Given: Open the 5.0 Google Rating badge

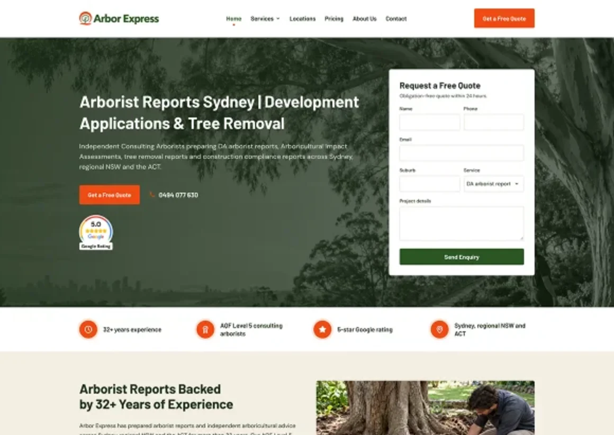Looking at the screenshot, I should 96,232.
